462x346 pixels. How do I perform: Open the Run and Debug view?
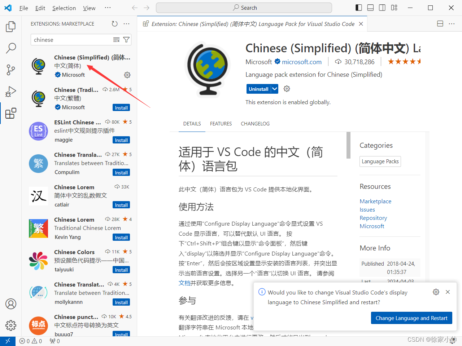(11, 92)
